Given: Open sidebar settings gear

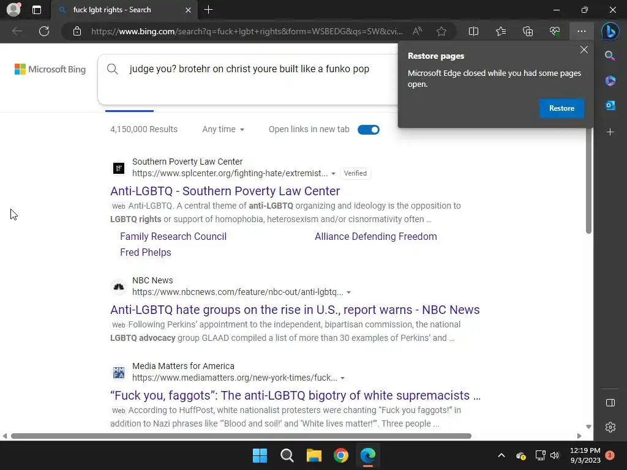Looking at the screenshot, I should pyautogui.click(x=610, y=427).
